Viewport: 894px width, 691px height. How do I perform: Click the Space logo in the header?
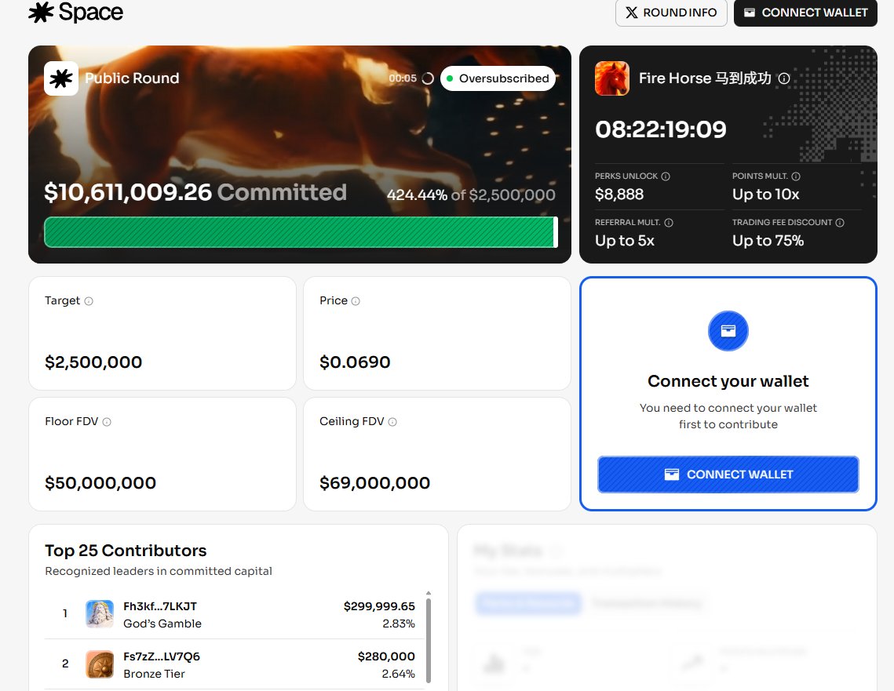point(76,12)
